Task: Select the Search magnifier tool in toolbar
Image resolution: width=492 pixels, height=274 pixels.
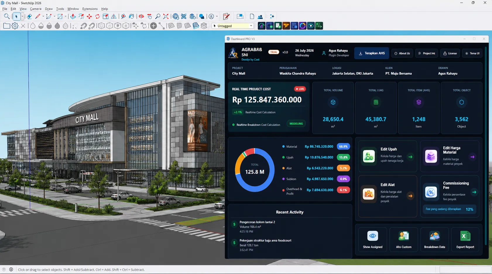Action: [7, 16]
